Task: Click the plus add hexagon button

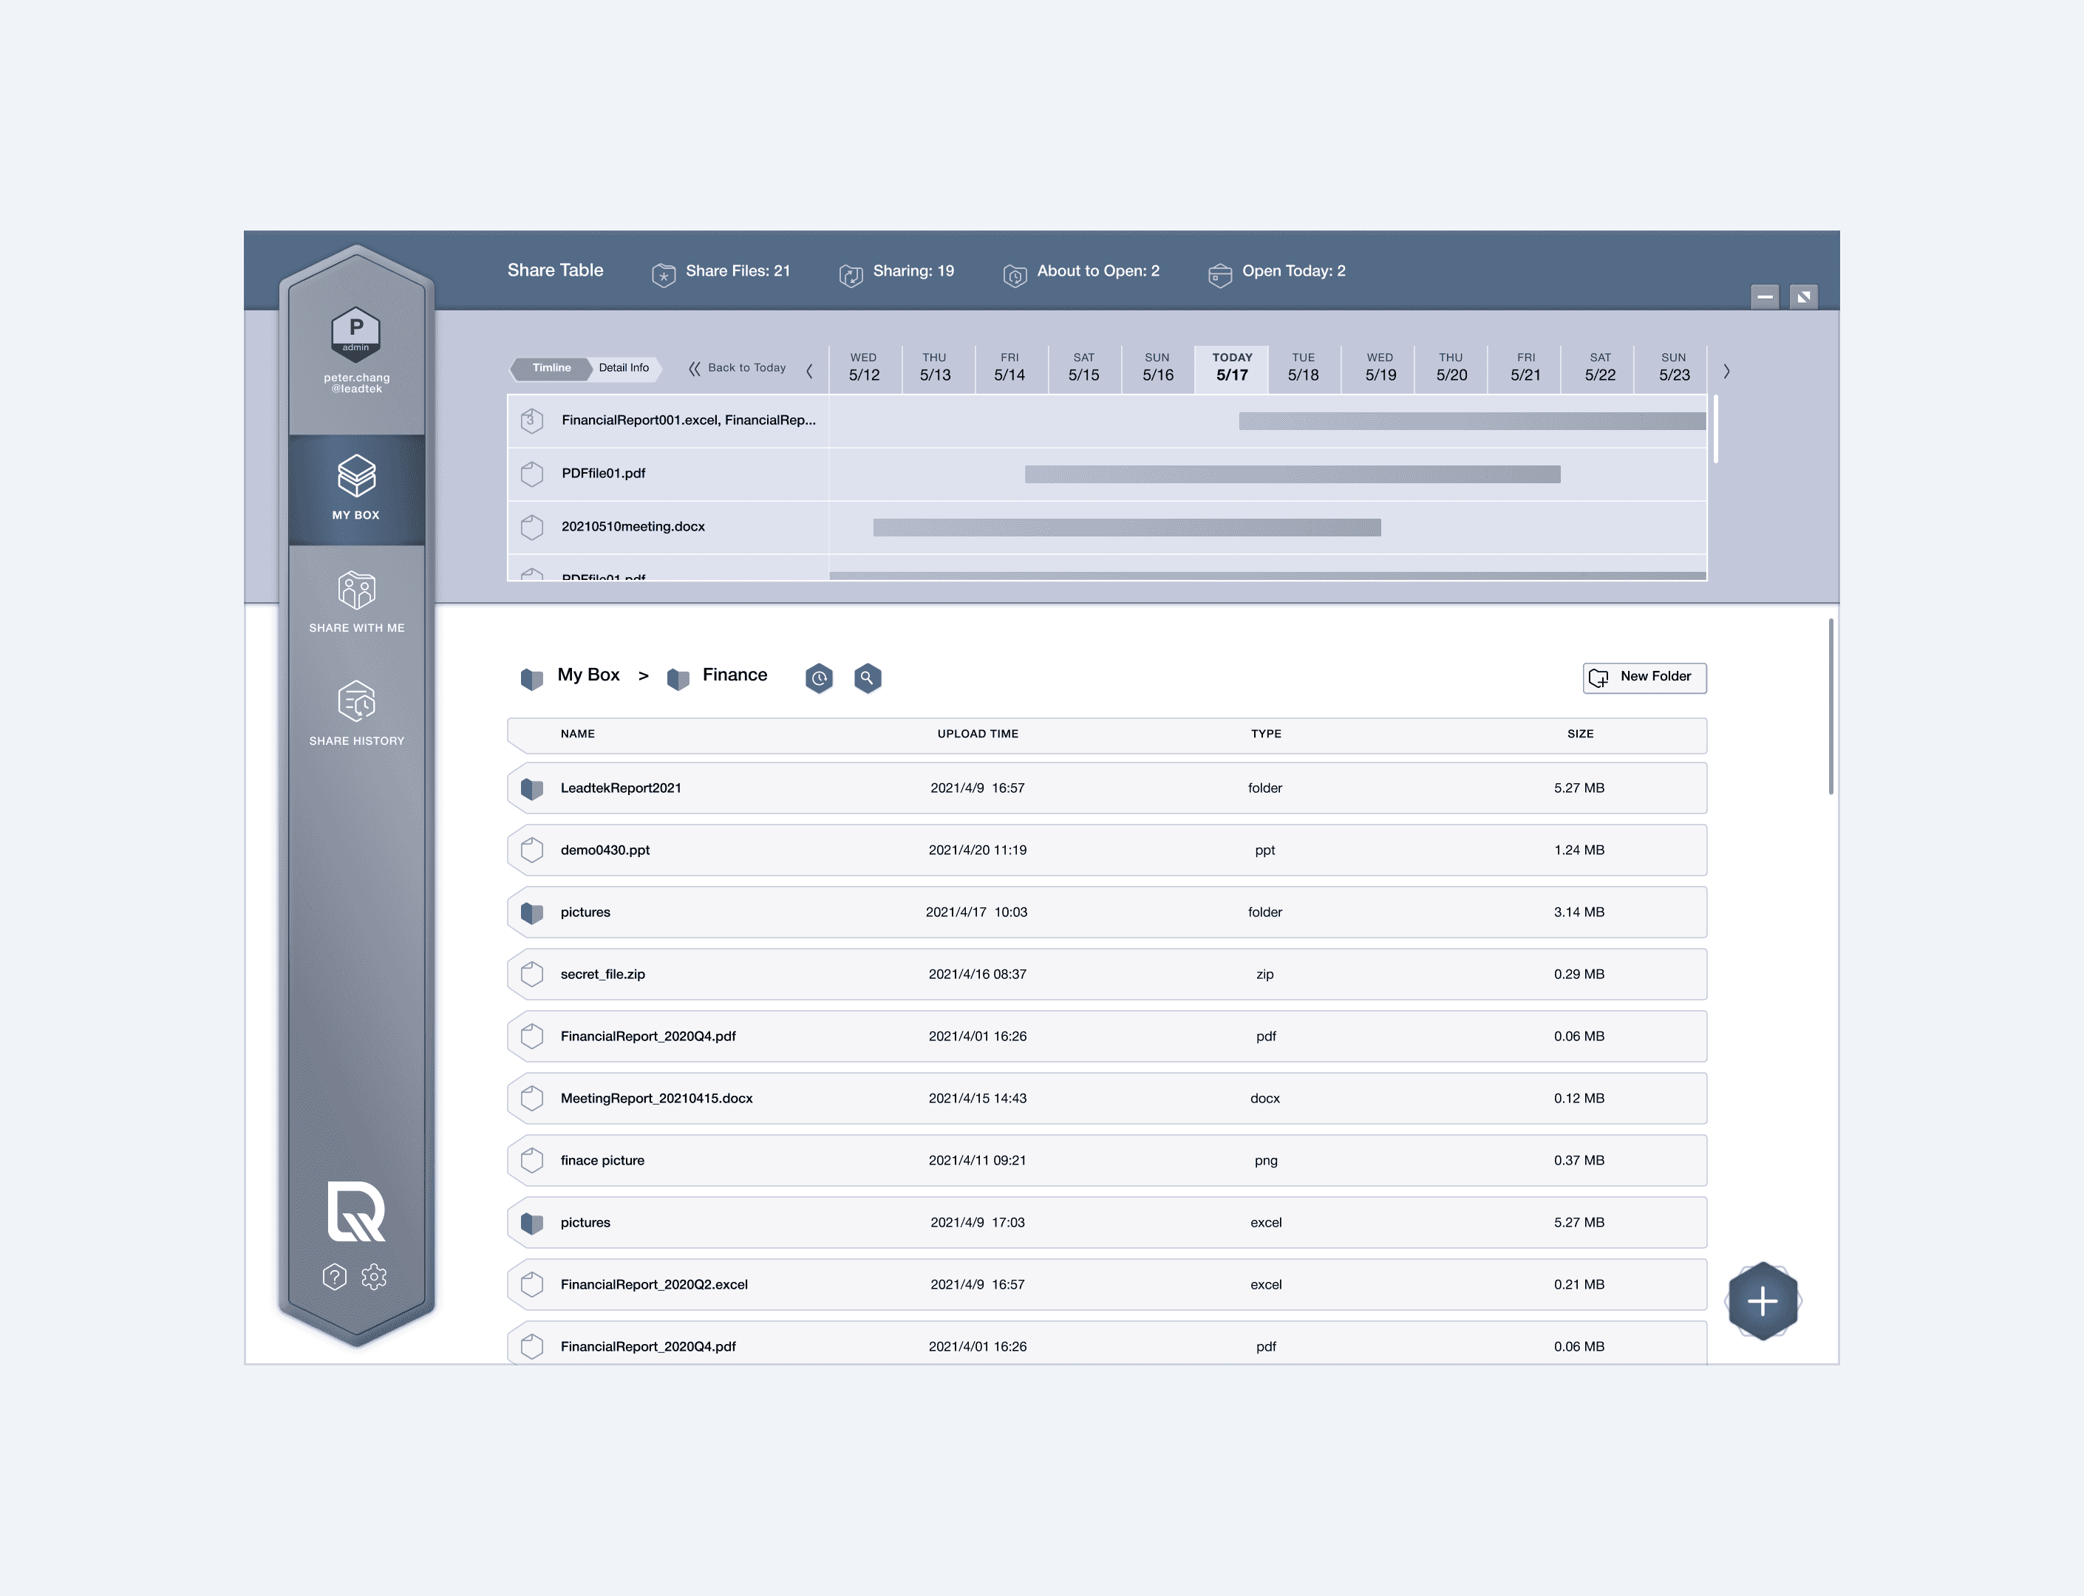Action: pos(1762,1300)
